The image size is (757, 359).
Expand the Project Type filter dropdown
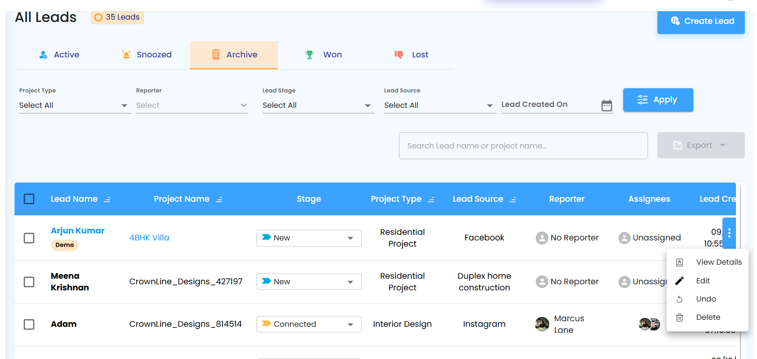(75, 106)
